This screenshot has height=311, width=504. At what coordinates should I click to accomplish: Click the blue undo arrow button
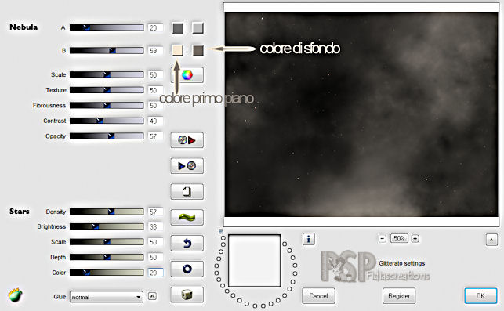pos(187,243)
